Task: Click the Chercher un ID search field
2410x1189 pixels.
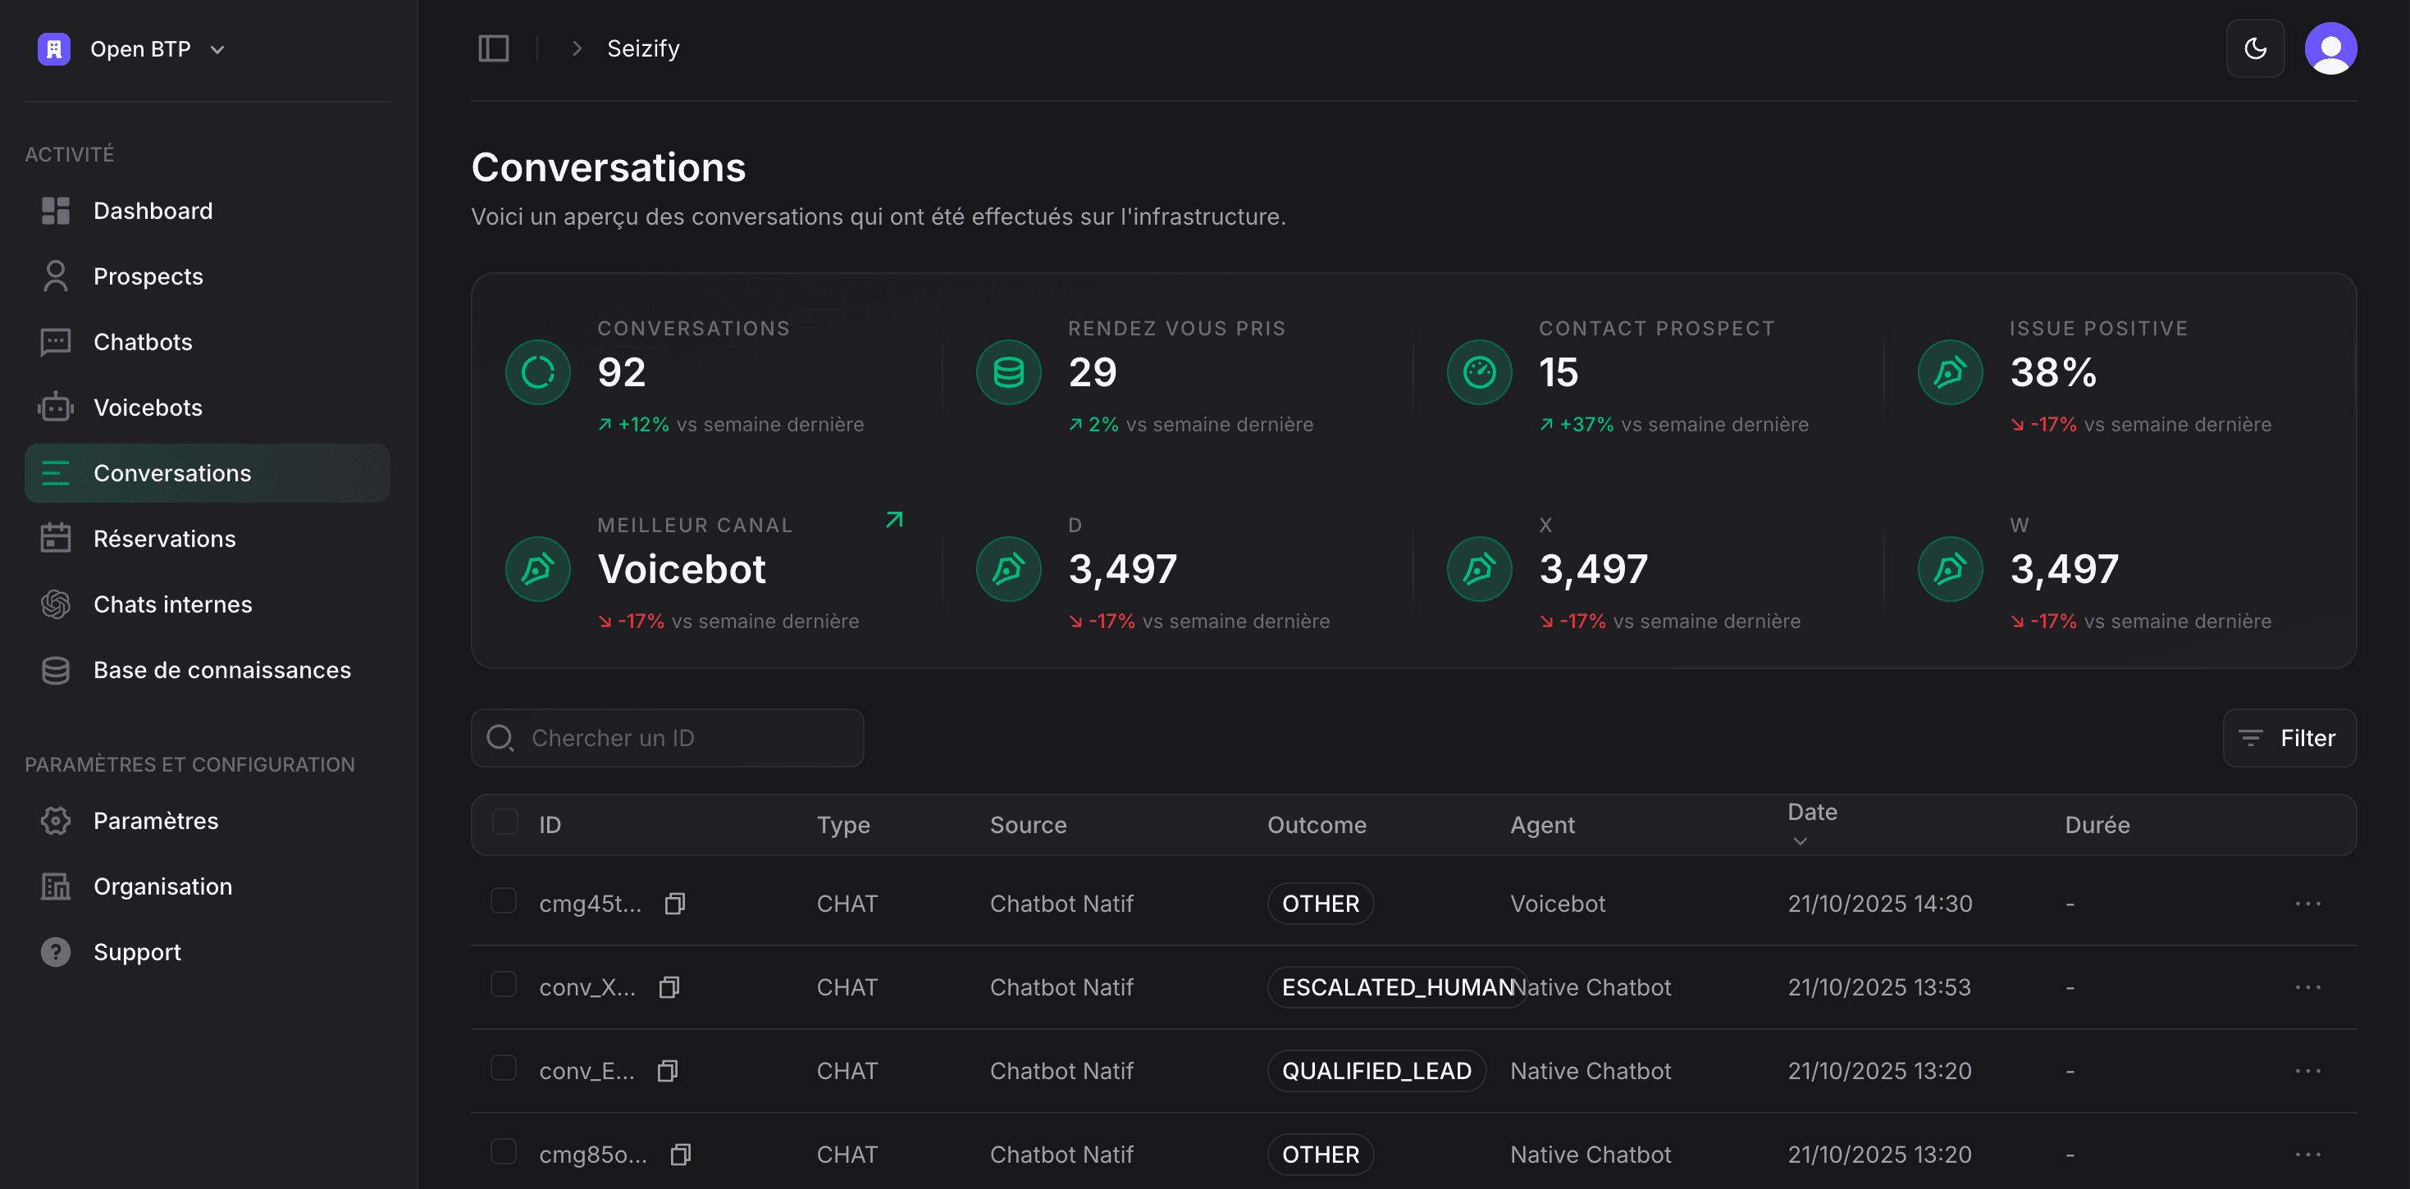Action: point(666,737)
